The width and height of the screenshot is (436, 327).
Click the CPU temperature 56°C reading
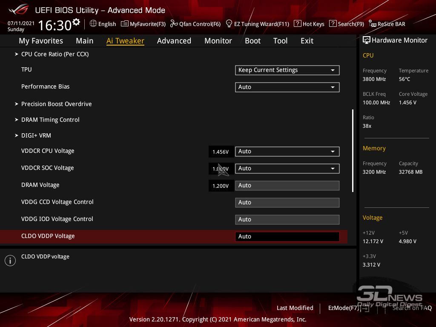404,79
